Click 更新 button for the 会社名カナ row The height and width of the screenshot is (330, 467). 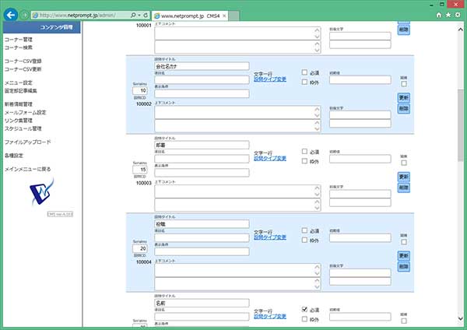coord(403,98)
